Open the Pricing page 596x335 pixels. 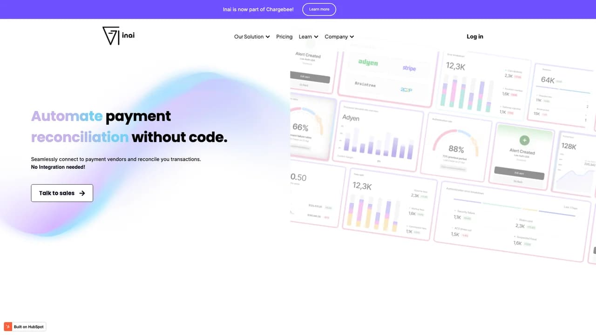click(x=284, y=37)
